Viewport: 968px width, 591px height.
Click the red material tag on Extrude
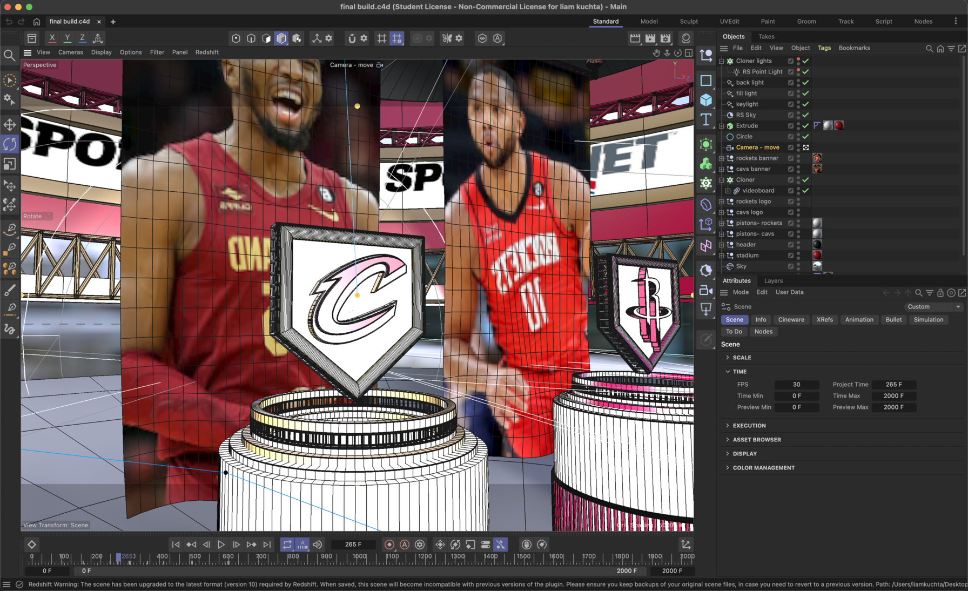tap(838, 125)
